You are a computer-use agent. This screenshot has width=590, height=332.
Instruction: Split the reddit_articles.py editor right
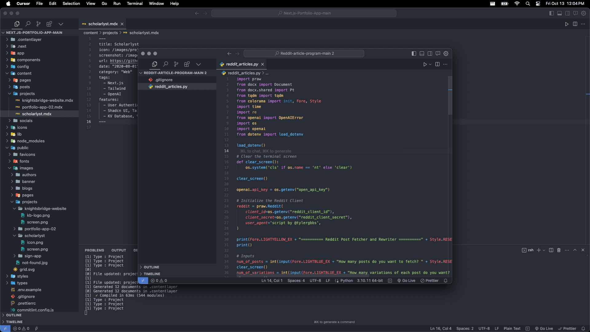click(x=437, y=64)
